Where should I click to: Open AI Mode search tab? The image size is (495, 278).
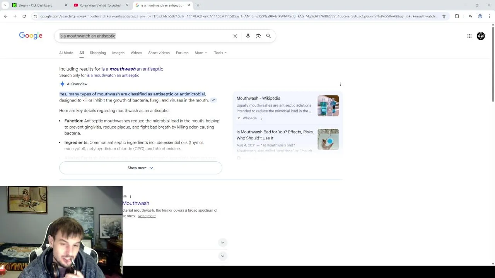point(66,53)
